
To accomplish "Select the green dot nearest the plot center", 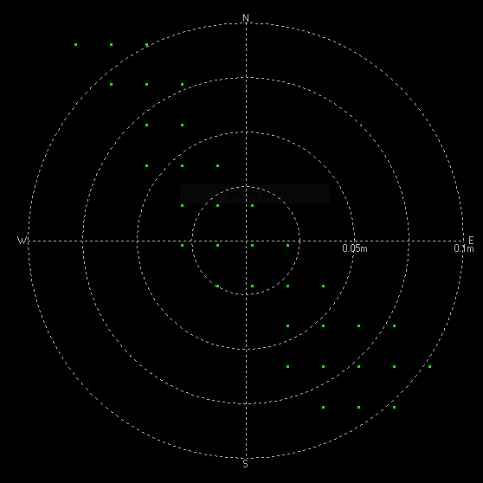I will pyautogui.click(x=252, y=246).
